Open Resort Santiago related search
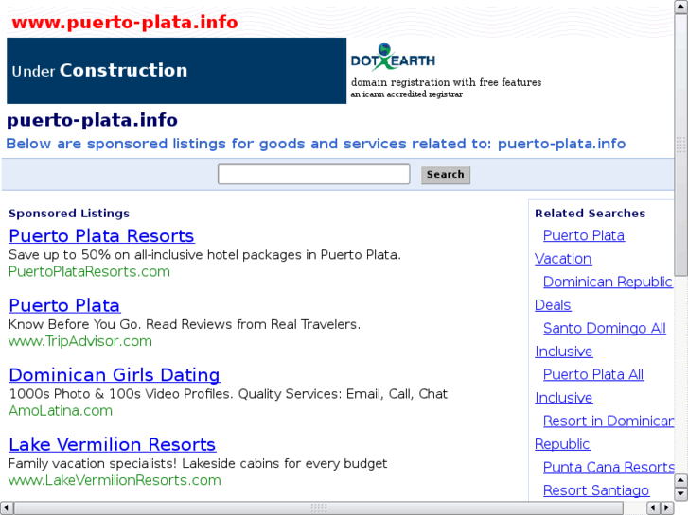The width and height of the screenshot is (688, 515). (x=596, y=490)
